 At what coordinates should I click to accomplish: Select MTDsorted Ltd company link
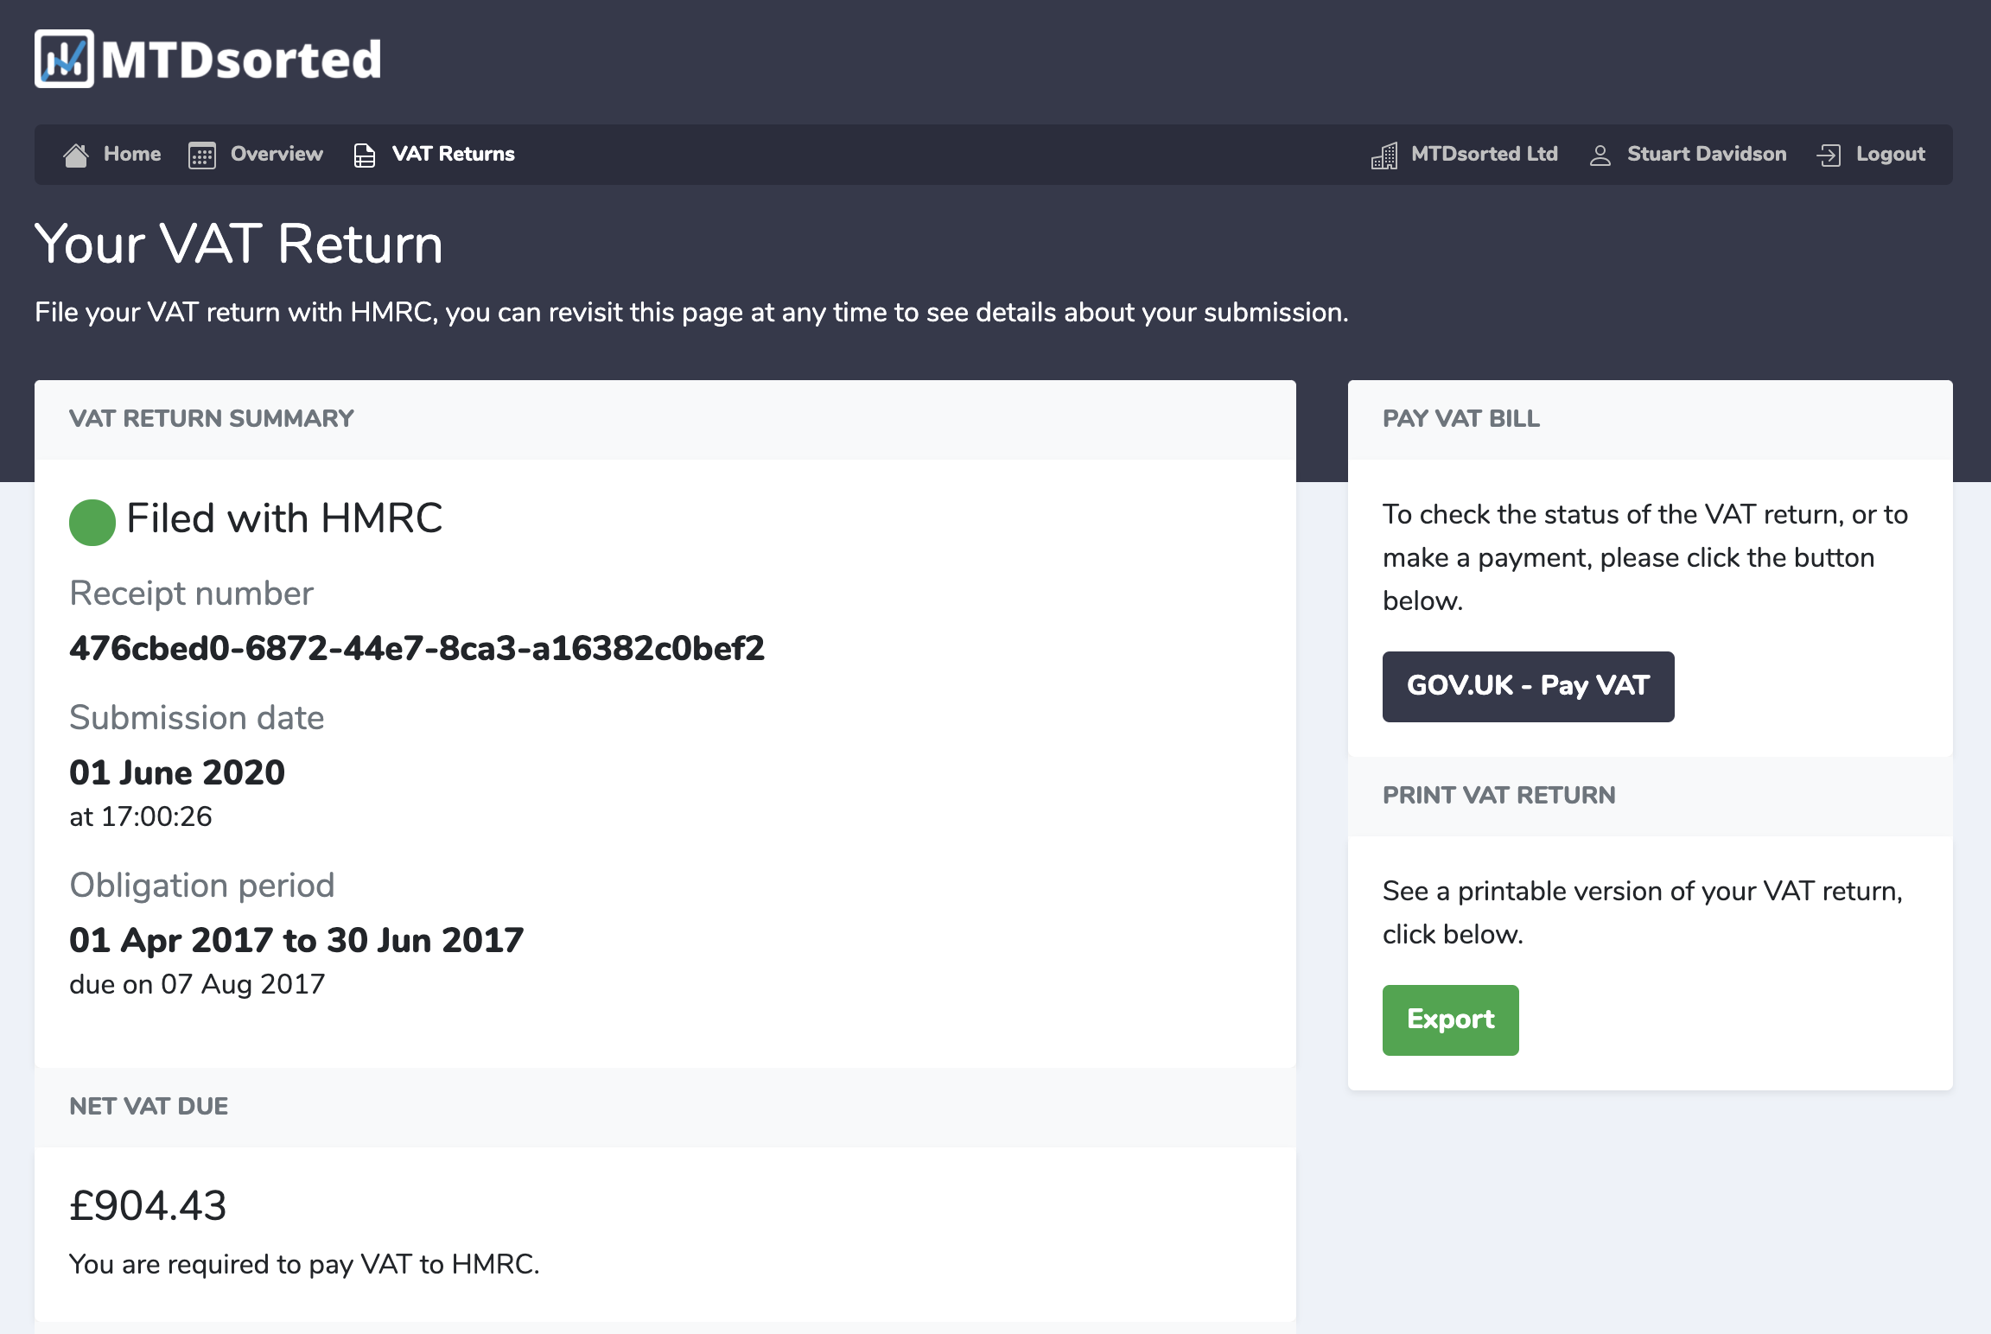[x=1485, y=154]
